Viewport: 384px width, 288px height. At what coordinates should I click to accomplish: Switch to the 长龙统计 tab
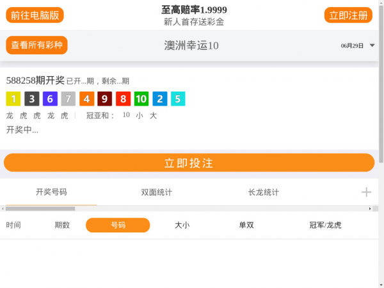[x=263, y=192]
